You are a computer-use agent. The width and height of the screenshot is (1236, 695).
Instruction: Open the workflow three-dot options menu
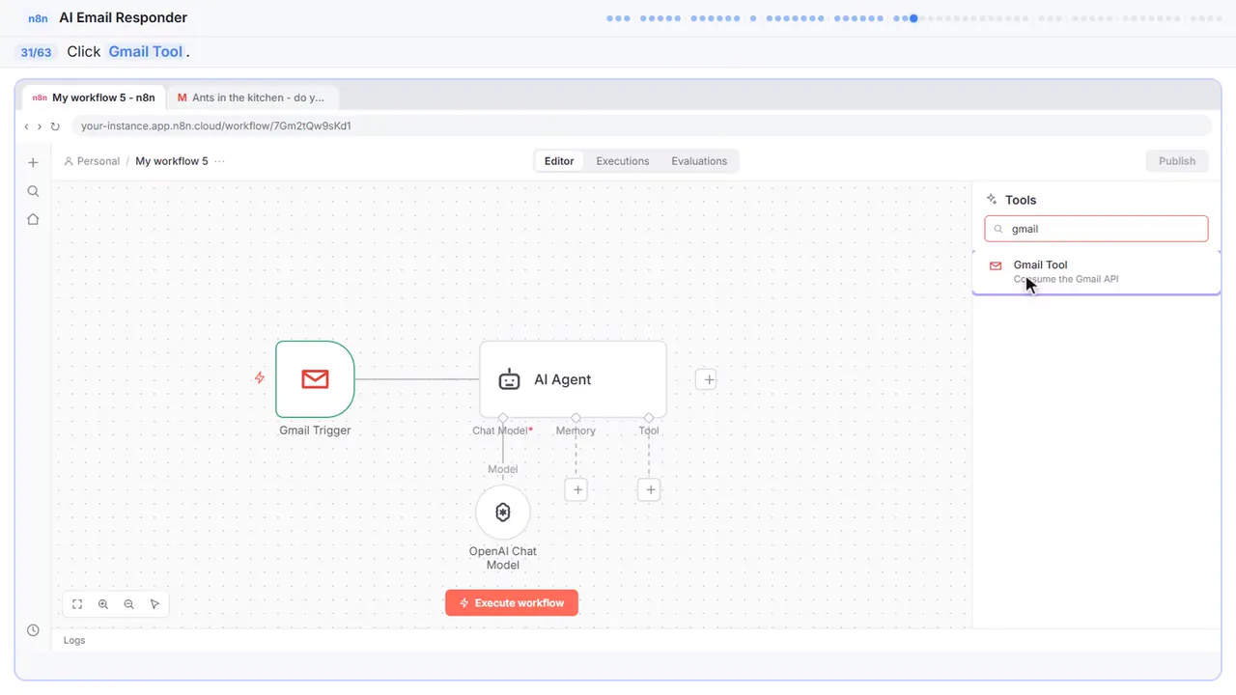coord(220,161)
